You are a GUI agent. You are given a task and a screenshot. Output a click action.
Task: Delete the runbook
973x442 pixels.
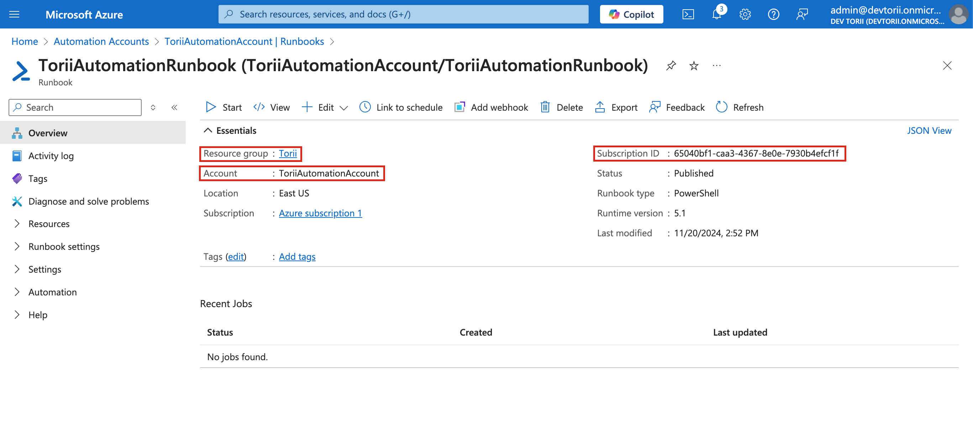(x=562, y=107)
